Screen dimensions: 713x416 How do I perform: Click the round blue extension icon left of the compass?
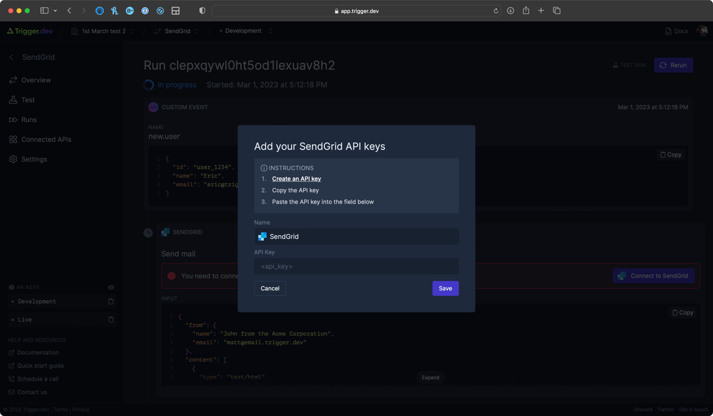145,11
